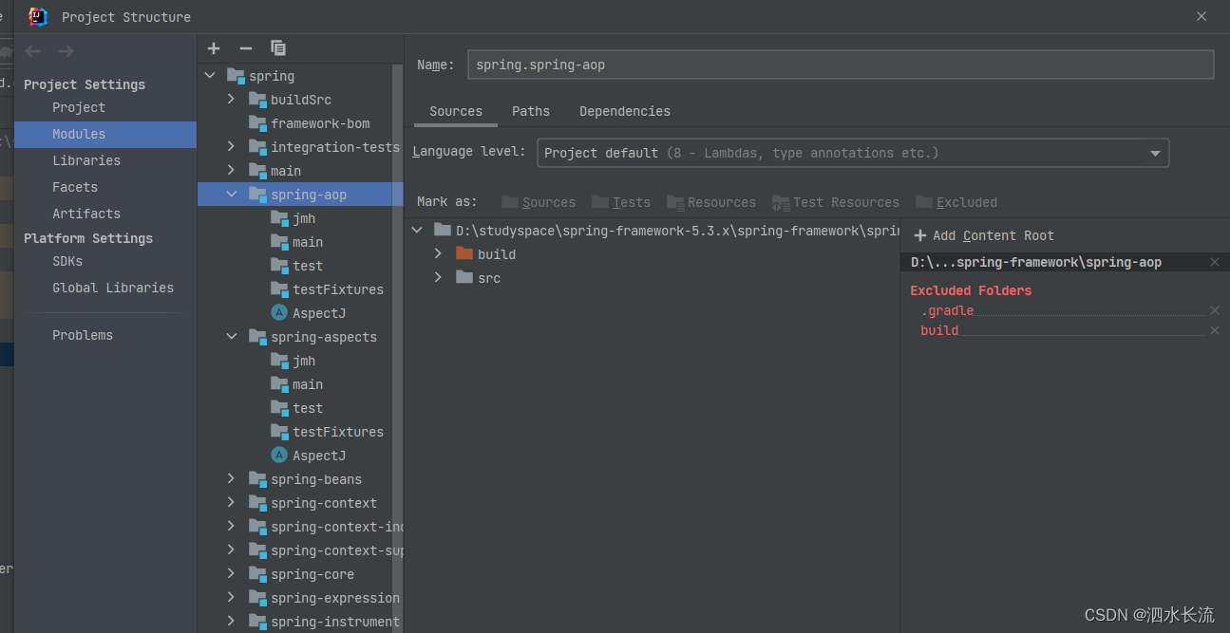
Task: Mark folder as Excluded
Action: pos(956,202)
